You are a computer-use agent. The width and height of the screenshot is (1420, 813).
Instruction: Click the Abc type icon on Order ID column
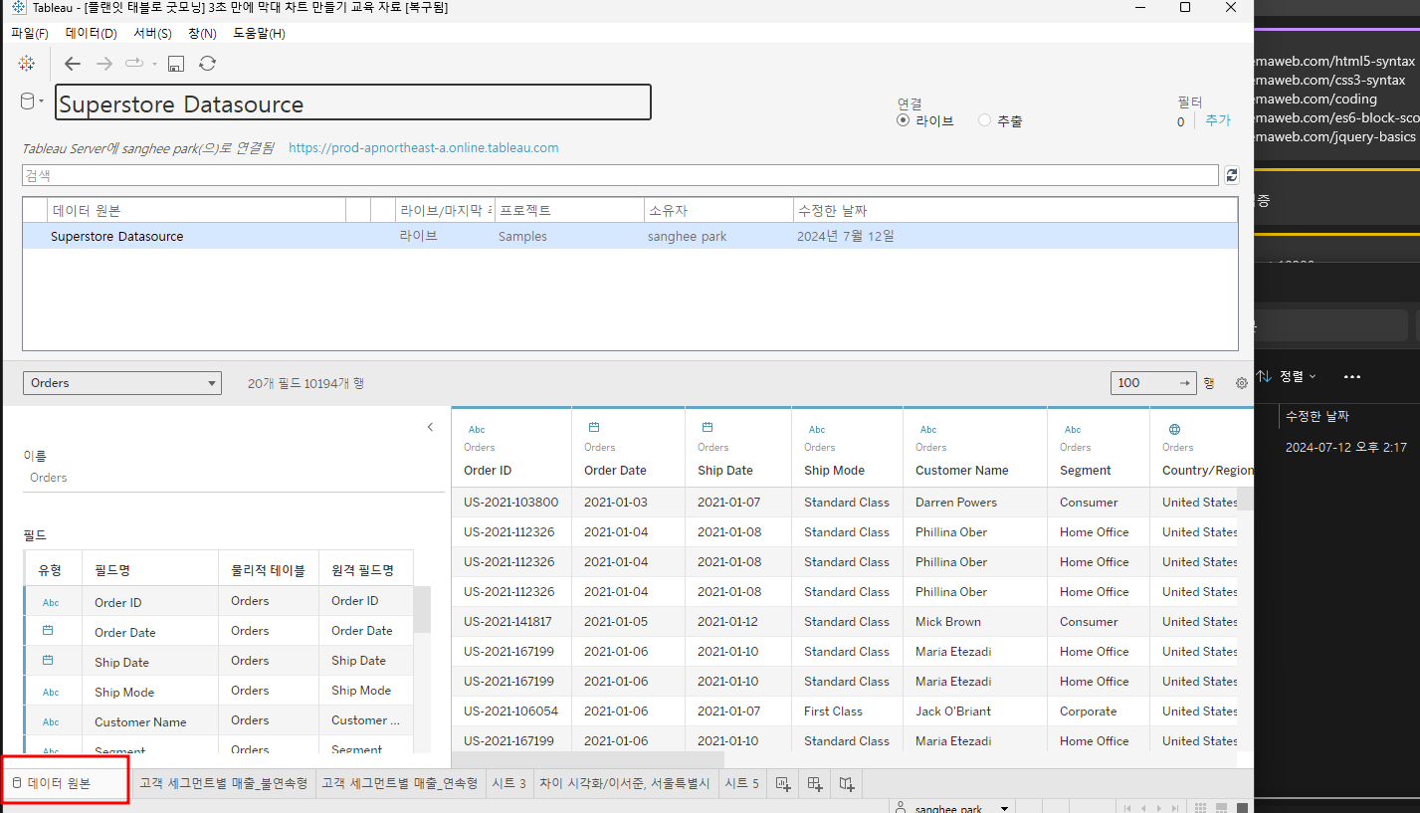(477, 430)
